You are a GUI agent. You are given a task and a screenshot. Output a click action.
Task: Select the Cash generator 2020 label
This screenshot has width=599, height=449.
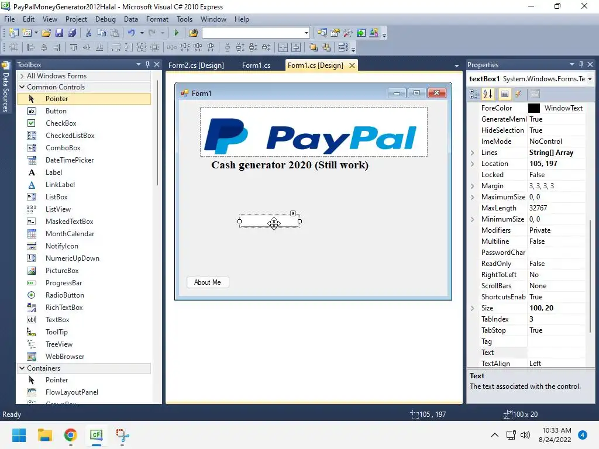[290, 165]
